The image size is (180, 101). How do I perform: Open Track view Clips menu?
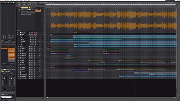pyautogui.click(x=35, y=2)
